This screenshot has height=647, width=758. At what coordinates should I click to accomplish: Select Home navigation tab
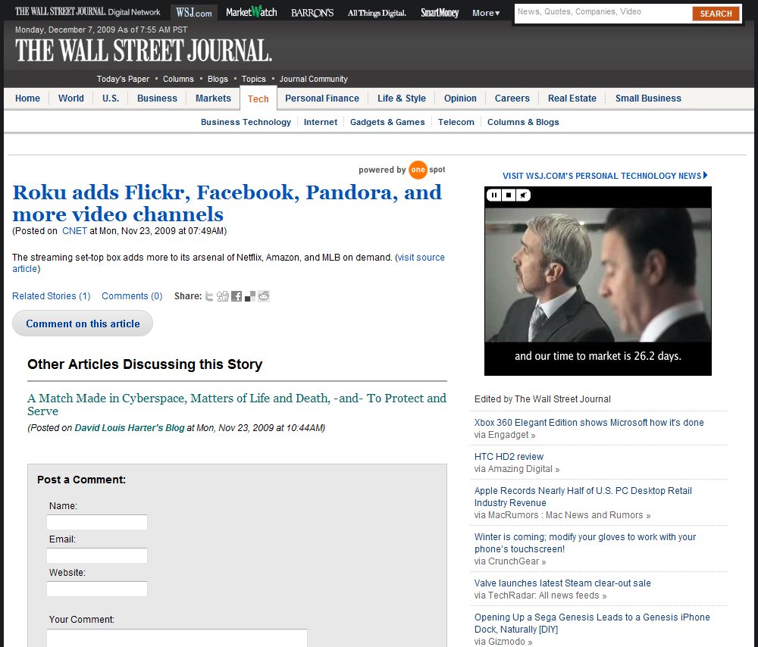point(27,98)
